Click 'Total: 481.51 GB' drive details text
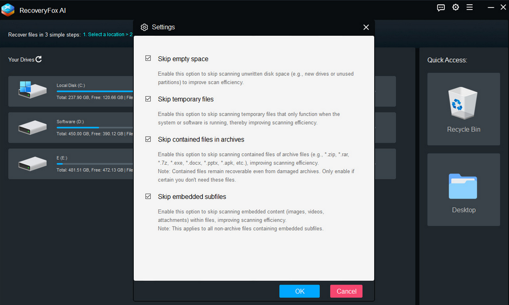The height and width of the screenshot is (305, 509). [x=95, y=170]
